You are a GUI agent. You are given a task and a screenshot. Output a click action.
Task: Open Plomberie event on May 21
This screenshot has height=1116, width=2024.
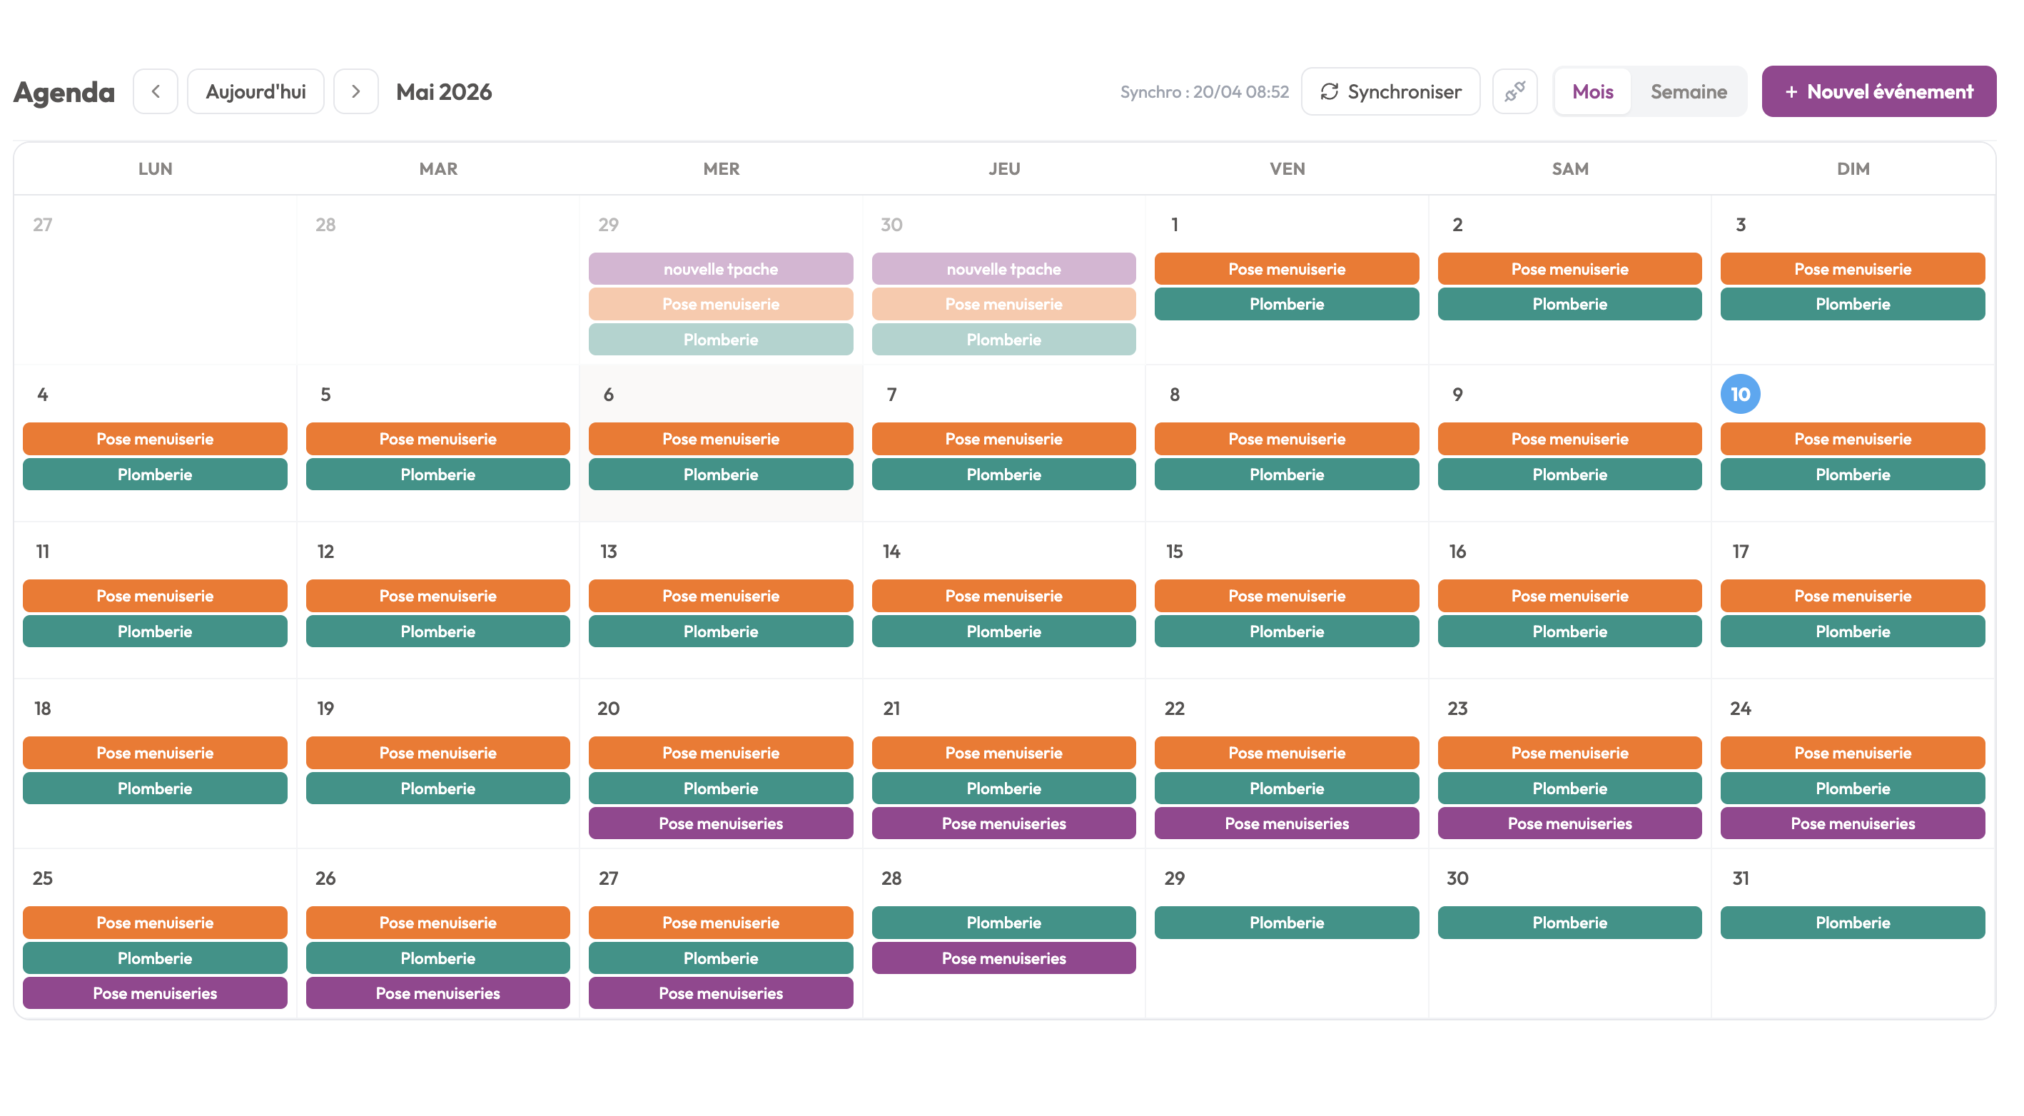(1003, 788)
